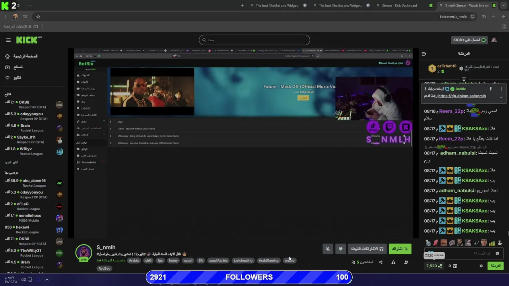Open the 7,520 channel points button

pyautogui.click(x=434, y=266)
